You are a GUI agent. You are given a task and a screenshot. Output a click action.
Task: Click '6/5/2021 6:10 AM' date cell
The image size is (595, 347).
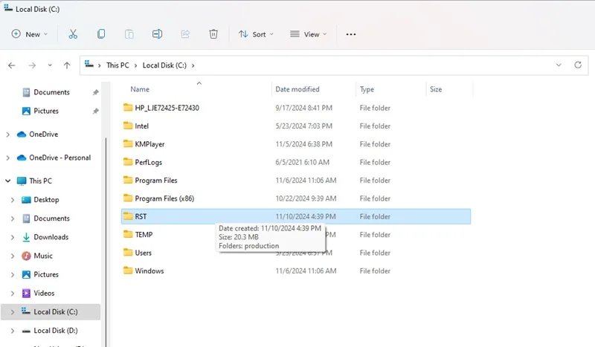tap(302, 162)
